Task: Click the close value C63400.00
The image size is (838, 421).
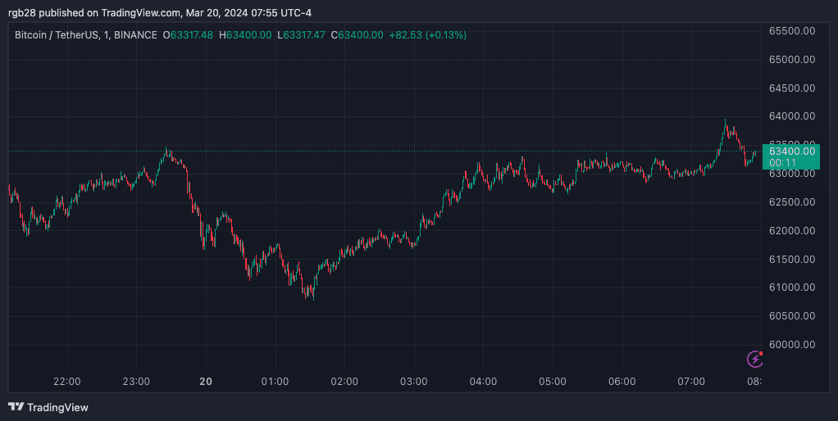Action: tap(357, 35)
